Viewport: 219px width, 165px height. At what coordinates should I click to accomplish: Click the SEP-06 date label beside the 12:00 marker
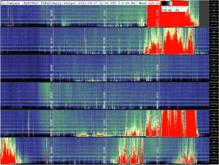[x=104, y=50]
